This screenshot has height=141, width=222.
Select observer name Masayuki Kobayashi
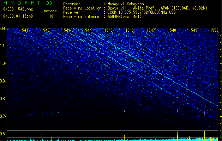click(x=127, y=4)
